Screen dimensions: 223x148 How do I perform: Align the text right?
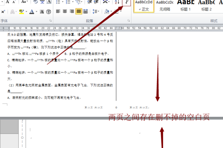pos(72,11)
